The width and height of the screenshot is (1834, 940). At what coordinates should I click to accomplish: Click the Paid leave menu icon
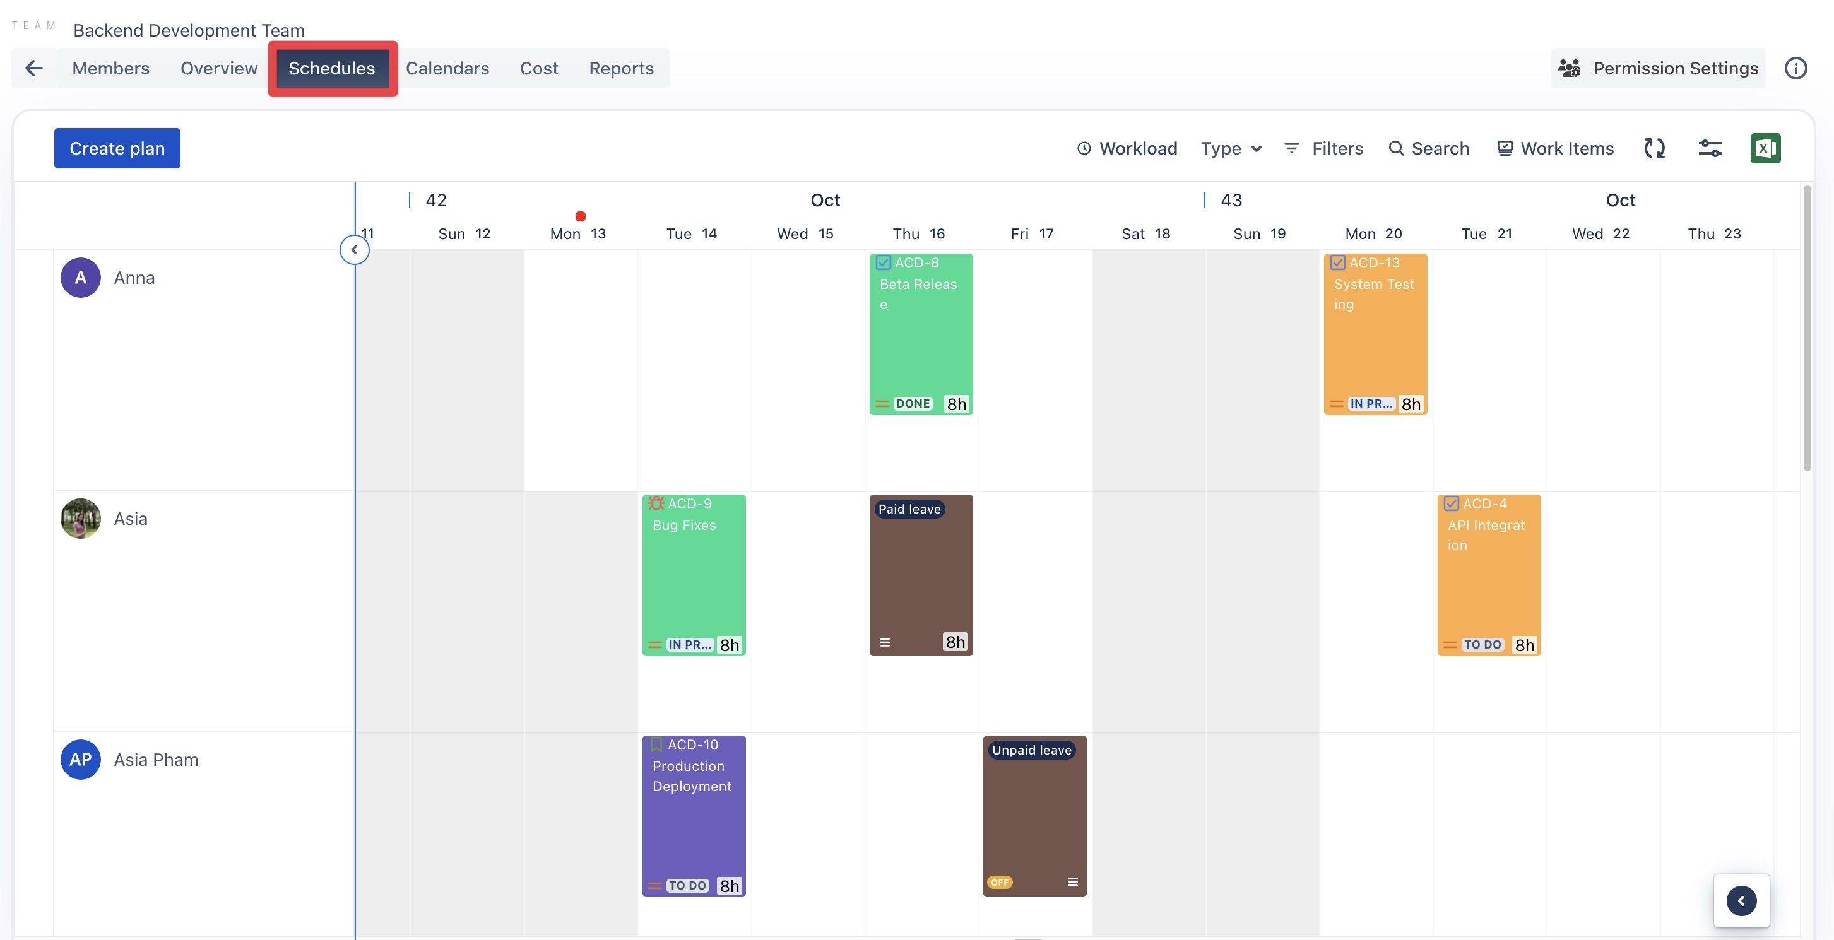coord(884,642)
